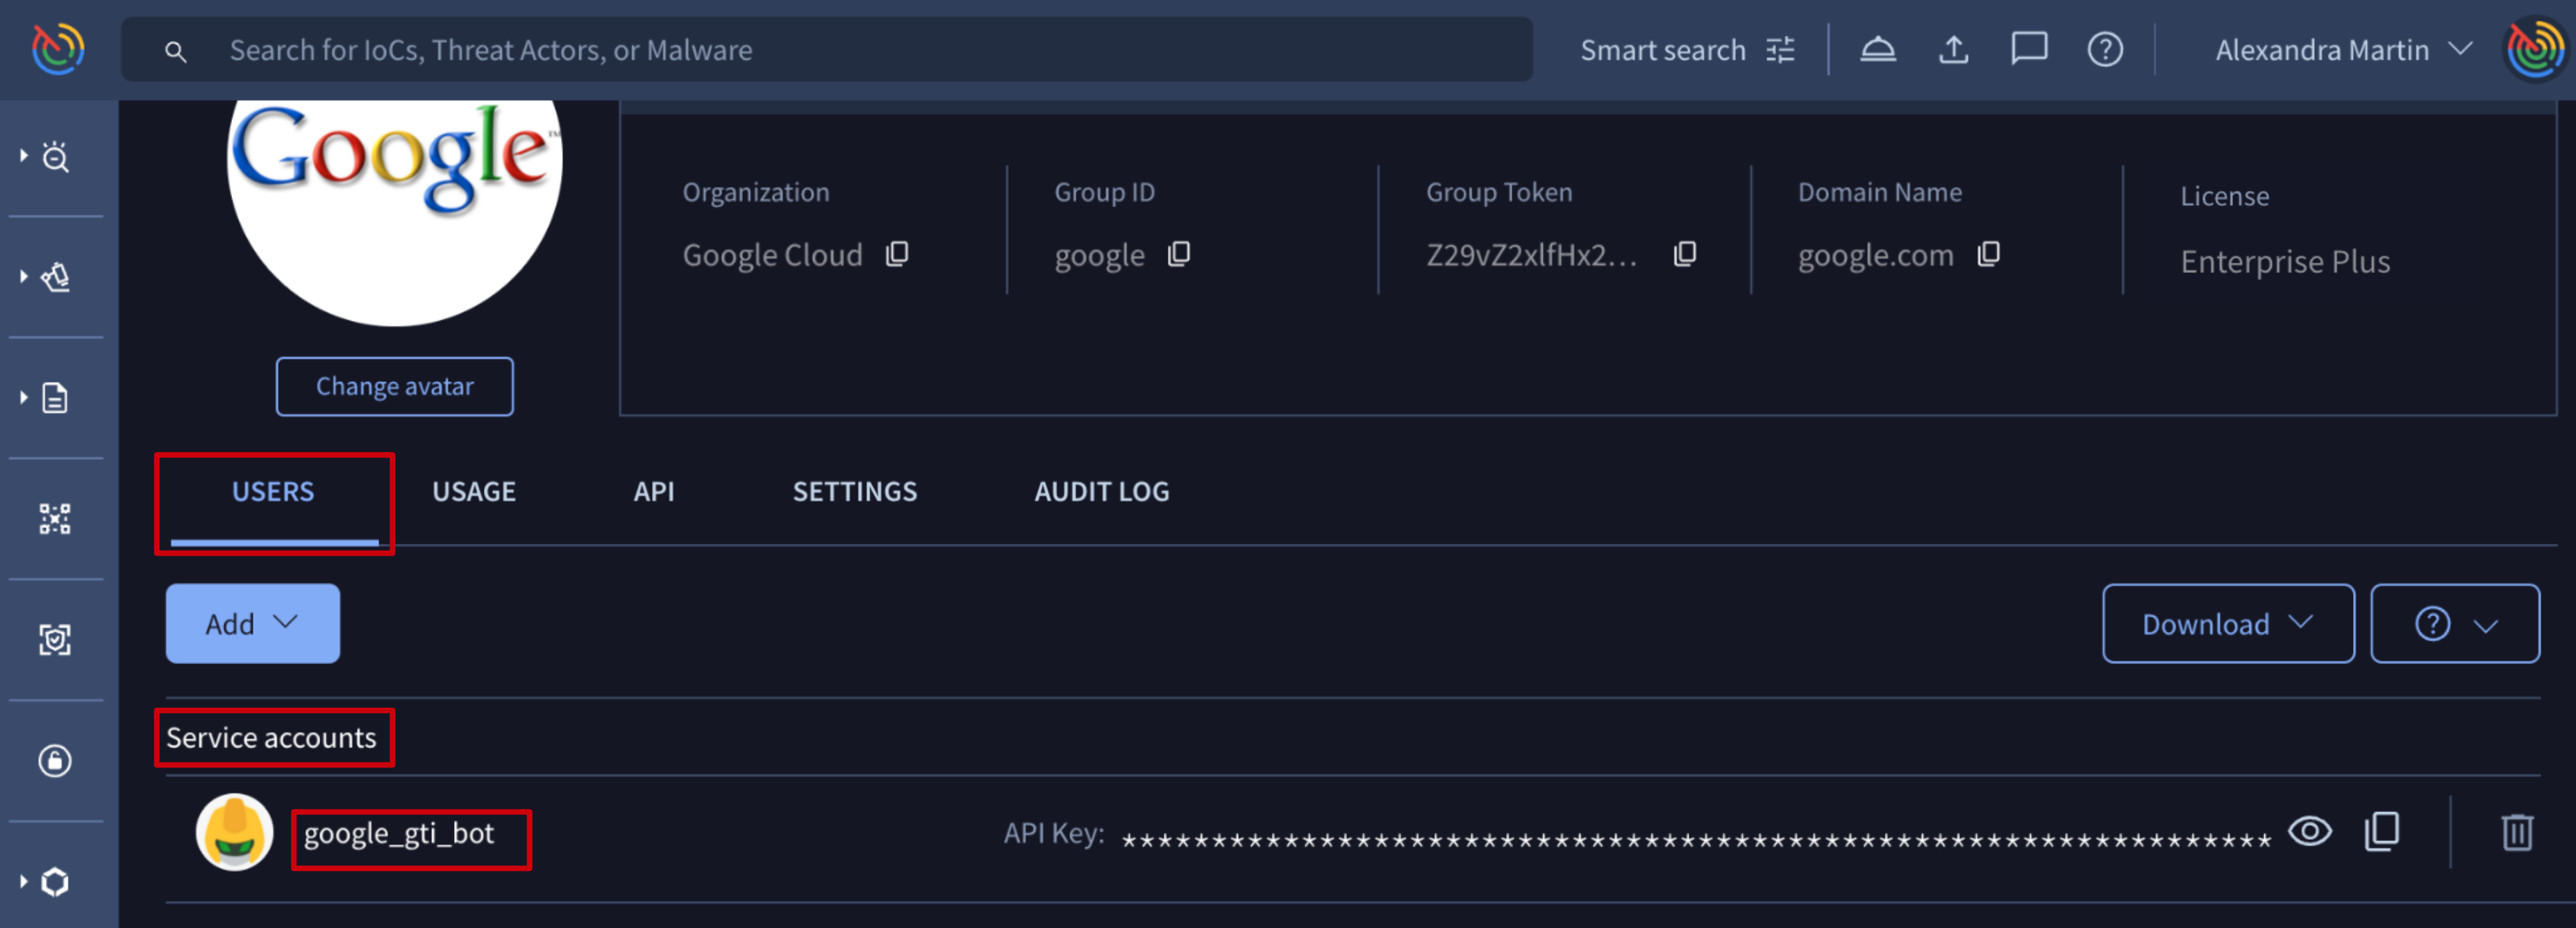Copy the google_gti_bot API key
Viewport: 2576px width, 928px height.
tap(2381, 832)
